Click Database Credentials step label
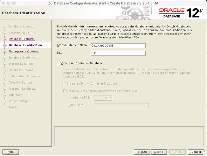Image resolution: width=207 pixels, height=156 pixels. pos(23,58)
